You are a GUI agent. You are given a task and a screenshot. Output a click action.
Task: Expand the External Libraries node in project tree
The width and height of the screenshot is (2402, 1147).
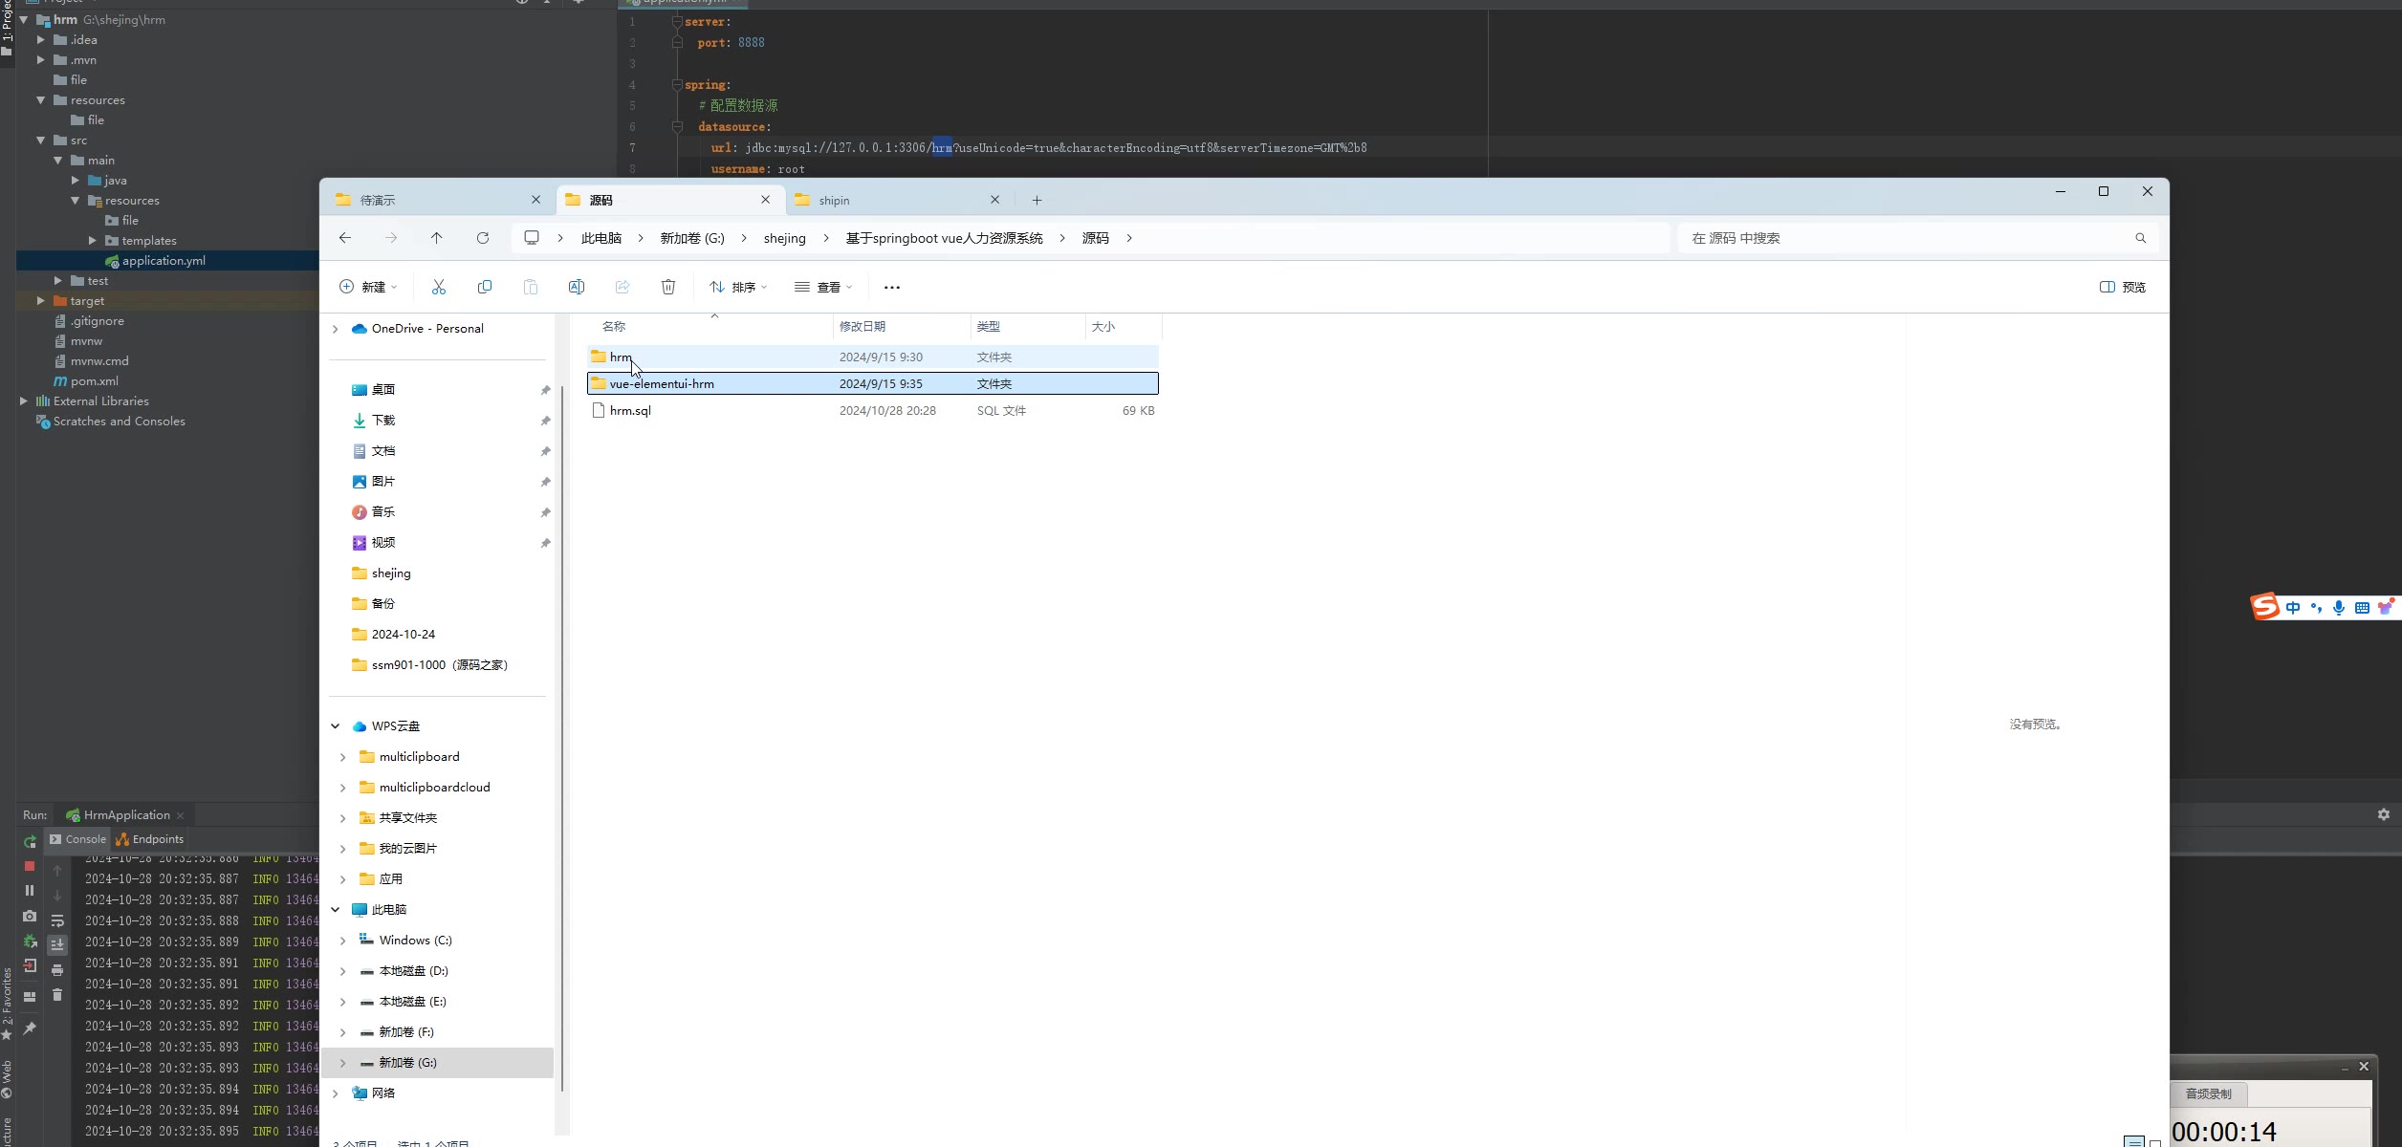(x=24, y=401)
